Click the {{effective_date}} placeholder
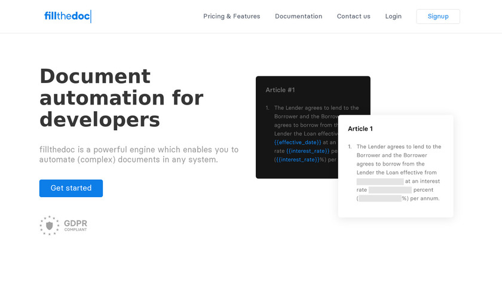 [x=298, y=142]
